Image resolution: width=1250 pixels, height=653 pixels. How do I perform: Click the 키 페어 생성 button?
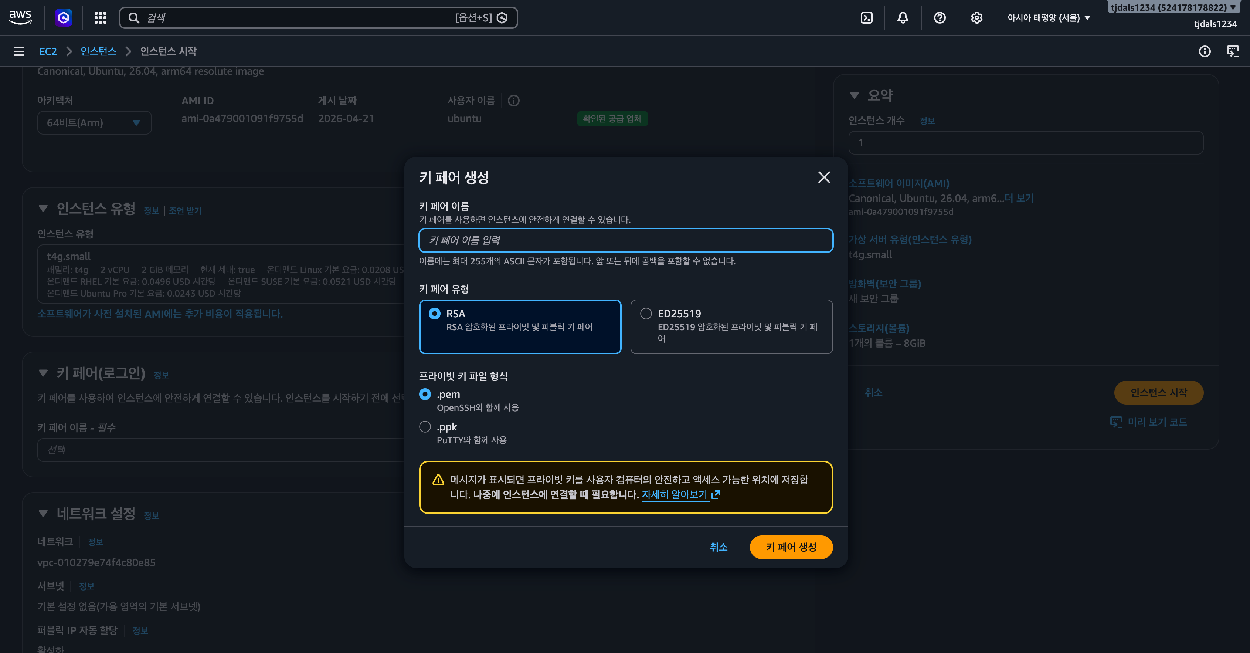point(791,547)
